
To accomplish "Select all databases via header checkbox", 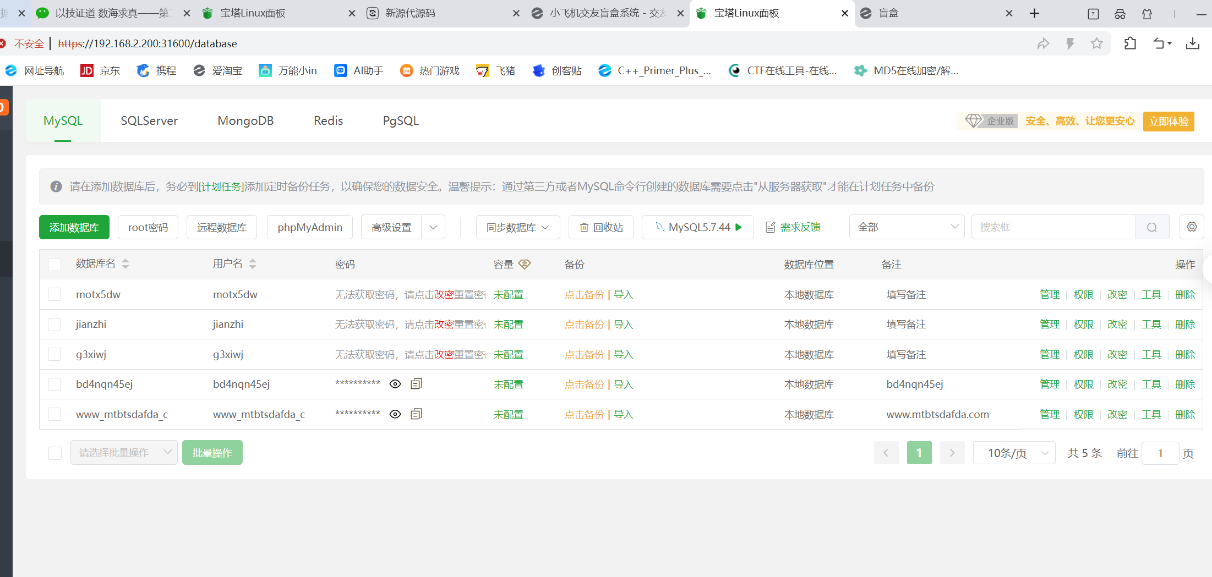I will coord(54,264).
